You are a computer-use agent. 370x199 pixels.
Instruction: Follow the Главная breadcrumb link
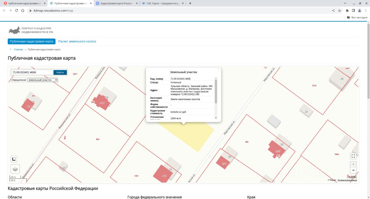coord(18,49)
